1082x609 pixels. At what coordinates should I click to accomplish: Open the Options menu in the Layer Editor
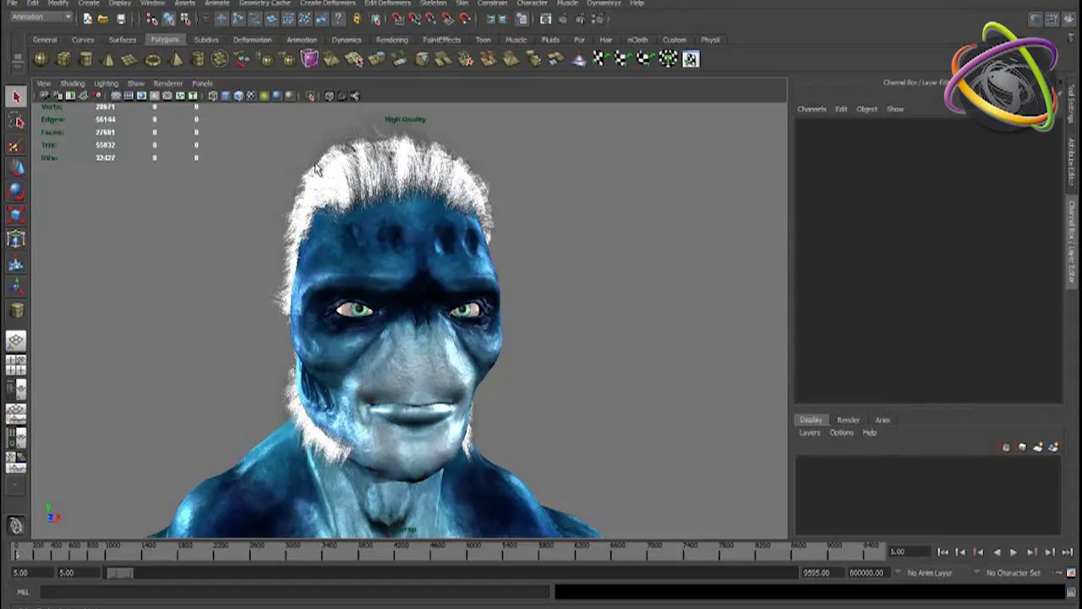(841, 433)
